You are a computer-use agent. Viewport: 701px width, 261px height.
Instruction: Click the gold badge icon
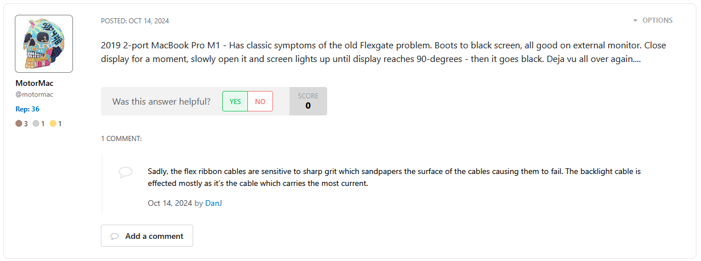tap(53, 123)
